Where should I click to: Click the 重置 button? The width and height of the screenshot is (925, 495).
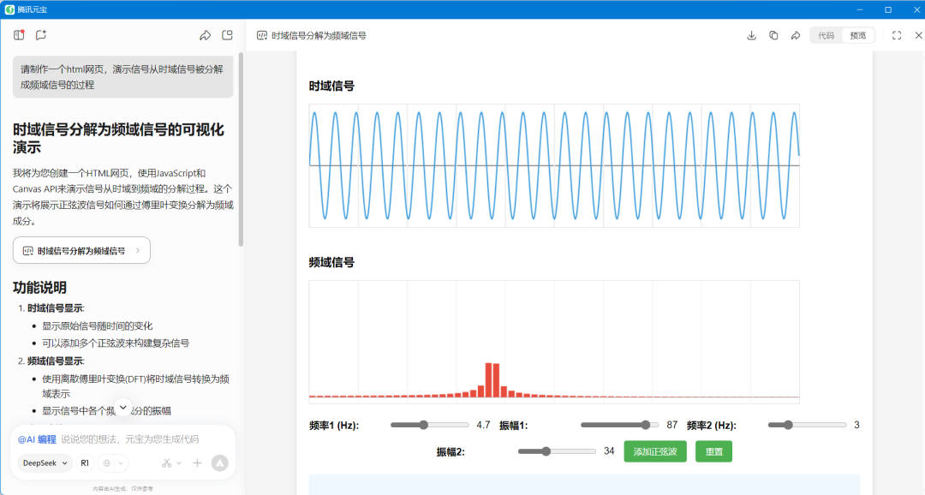[x=713, y=451]
